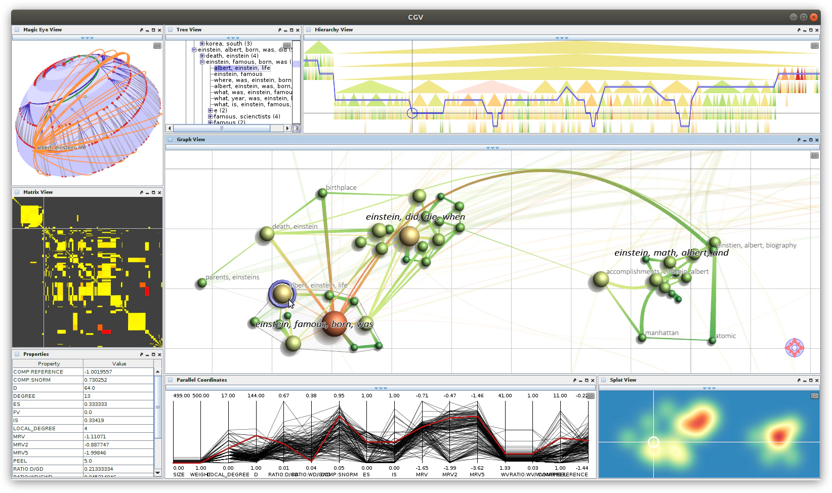Click Tree View scroll-right arrow button
The height and width of the screenshot is (493, 832).
(x=287, y=129)
